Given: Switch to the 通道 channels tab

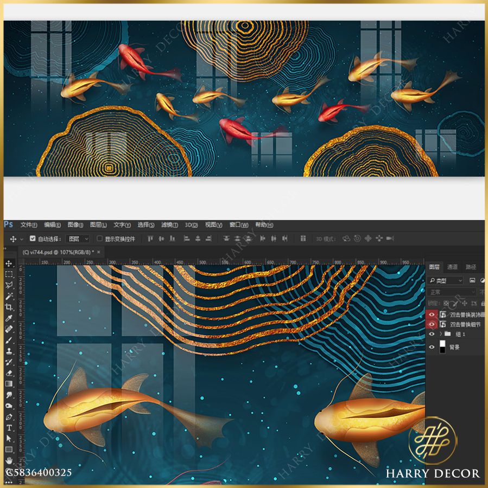Looking at the screenshot, I should [452, 267].
